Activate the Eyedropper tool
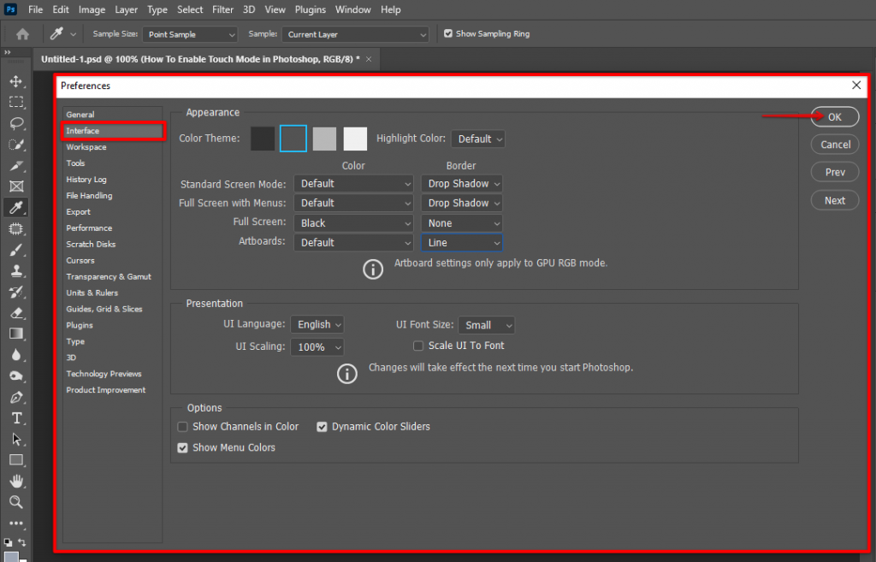The height and width of the screenshot is (562, 876). coord(17,208)
